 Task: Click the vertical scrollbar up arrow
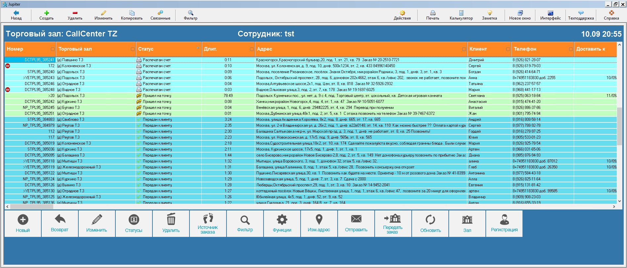click(620, 45)
